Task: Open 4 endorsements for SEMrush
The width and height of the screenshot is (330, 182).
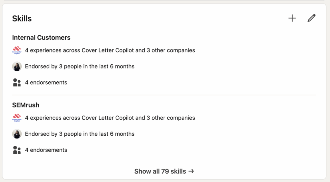Action: tap(46, 150)
